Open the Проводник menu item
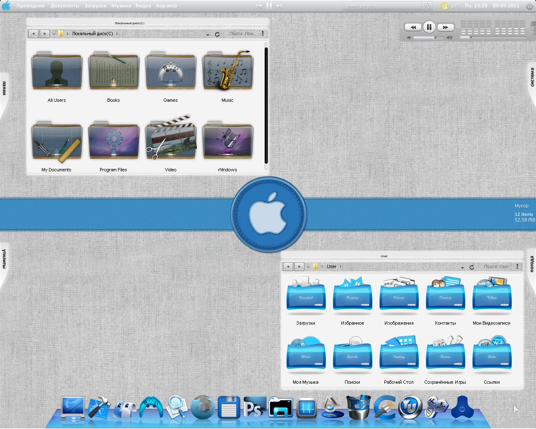Image resolution: width=536 pixels, height=429 pixels. pos(31,6)
